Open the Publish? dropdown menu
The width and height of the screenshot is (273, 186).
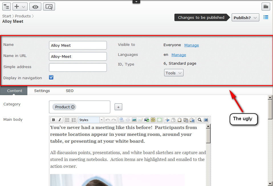pyautogui.click(x=245, y=18)
